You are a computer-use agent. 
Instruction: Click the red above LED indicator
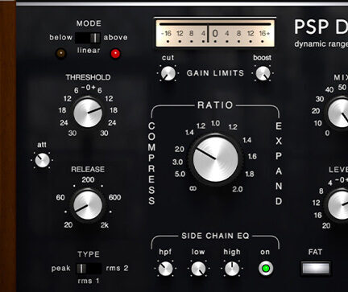[x=115, y=54]
